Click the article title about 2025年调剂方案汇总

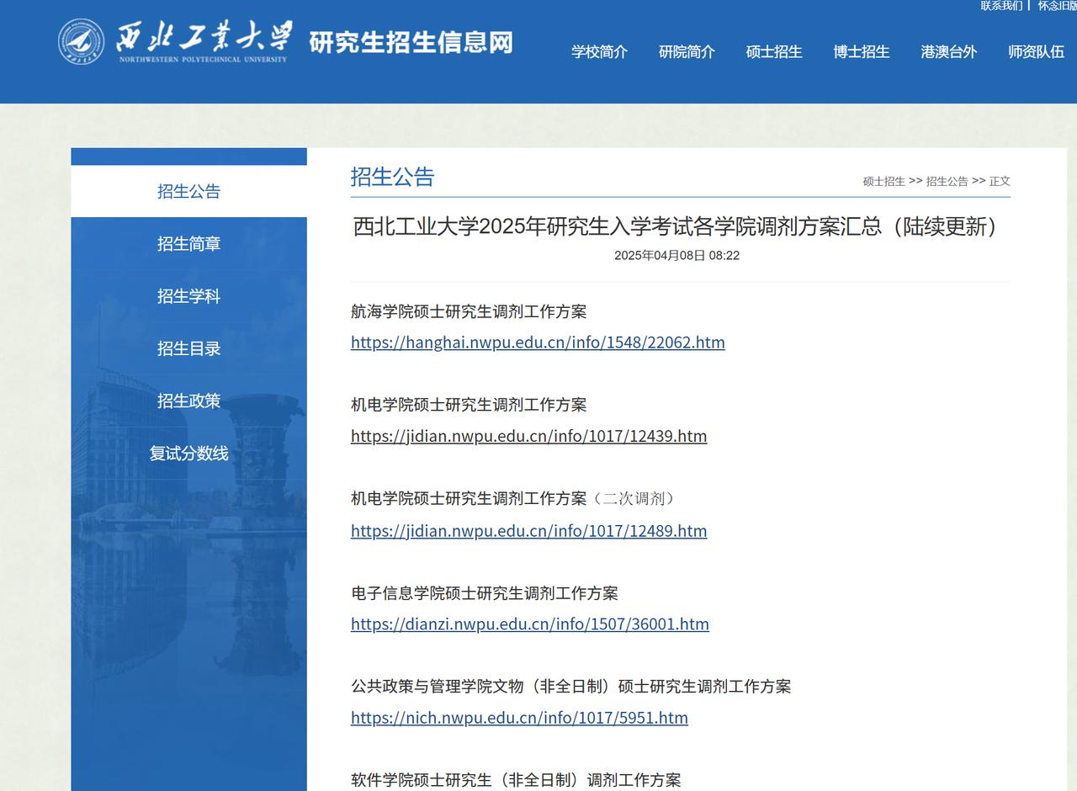click(676, 226)
